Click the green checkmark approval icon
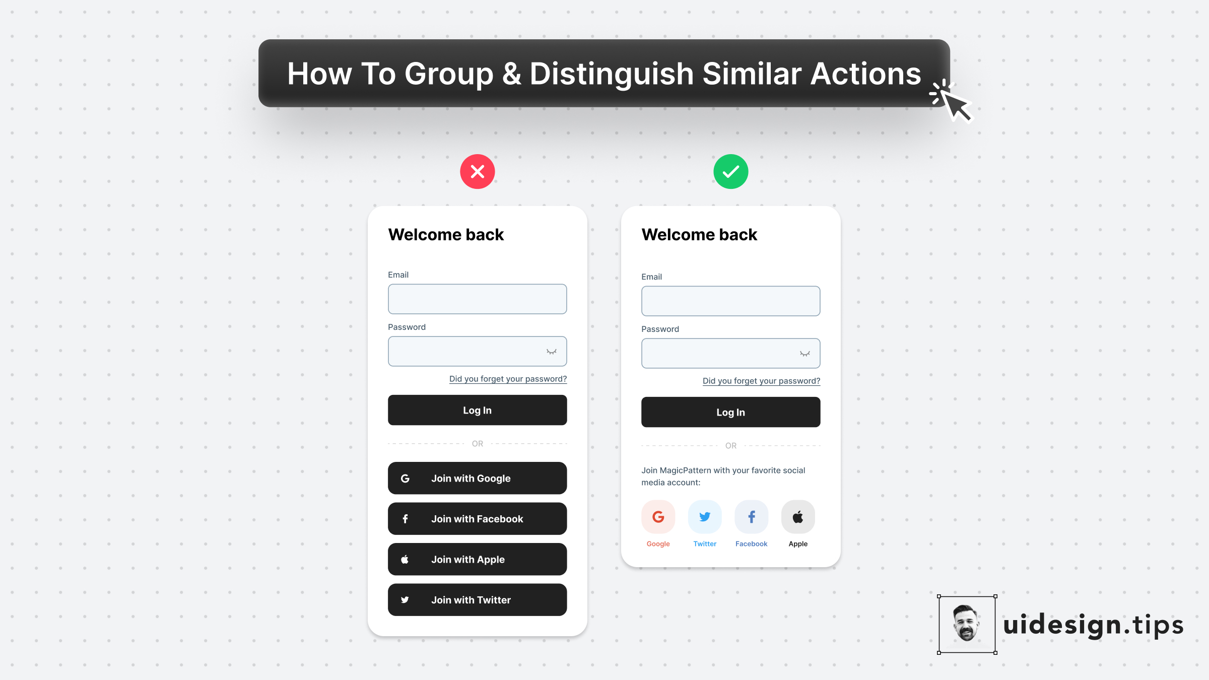Image resolution: width=1209 pixels, height=680 pixels. [730, 172]
